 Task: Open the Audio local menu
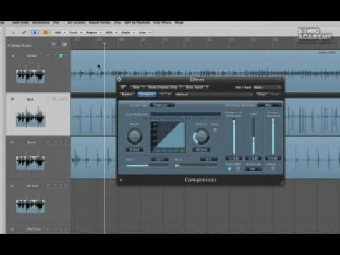point(128,32)
